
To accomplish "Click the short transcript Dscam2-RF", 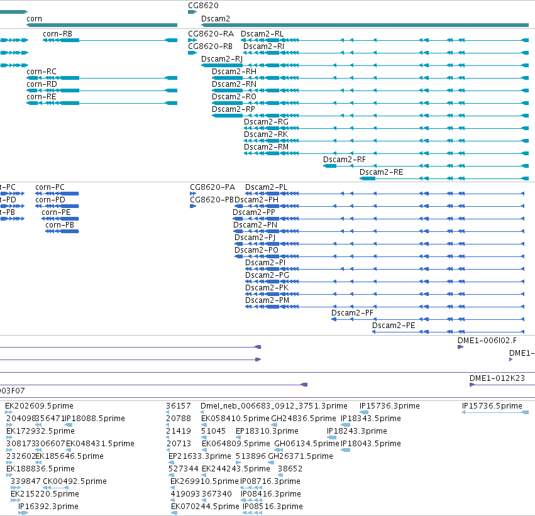I will click(345, 160).
